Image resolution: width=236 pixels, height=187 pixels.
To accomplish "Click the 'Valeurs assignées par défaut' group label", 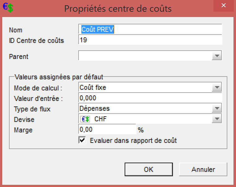I will 59,77.
